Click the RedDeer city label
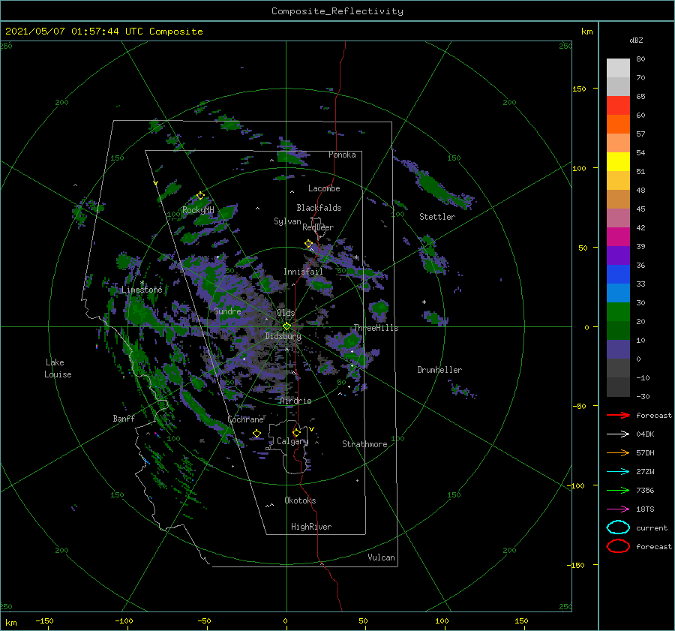The width and height of the screenshot is (675, 631). 318,227
